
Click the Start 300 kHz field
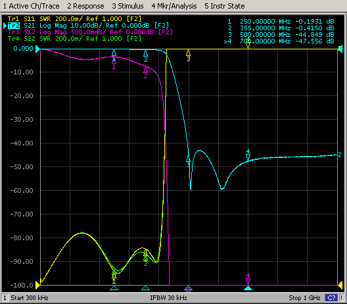click(30, 298)
